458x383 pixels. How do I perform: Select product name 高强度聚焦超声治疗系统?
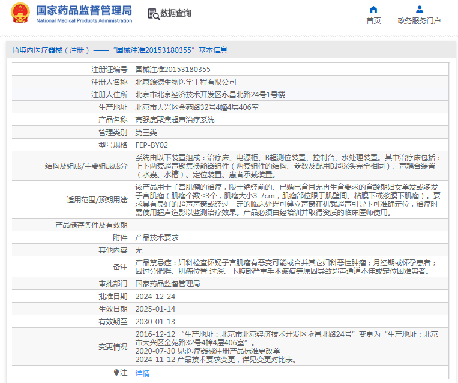point(175,120)
